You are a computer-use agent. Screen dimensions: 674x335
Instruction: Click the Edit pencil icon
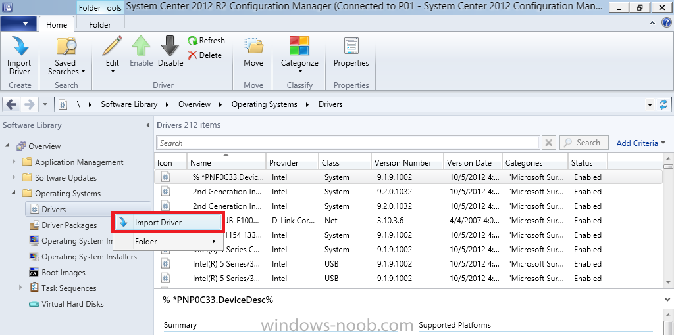pyautogui.click(x=112, y=45)
